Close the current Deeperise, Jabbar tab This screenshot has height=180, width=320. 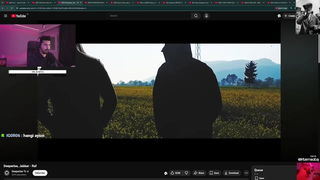(81, 2)
